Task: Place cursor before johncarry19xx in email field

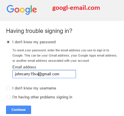Action: point(15,74)
